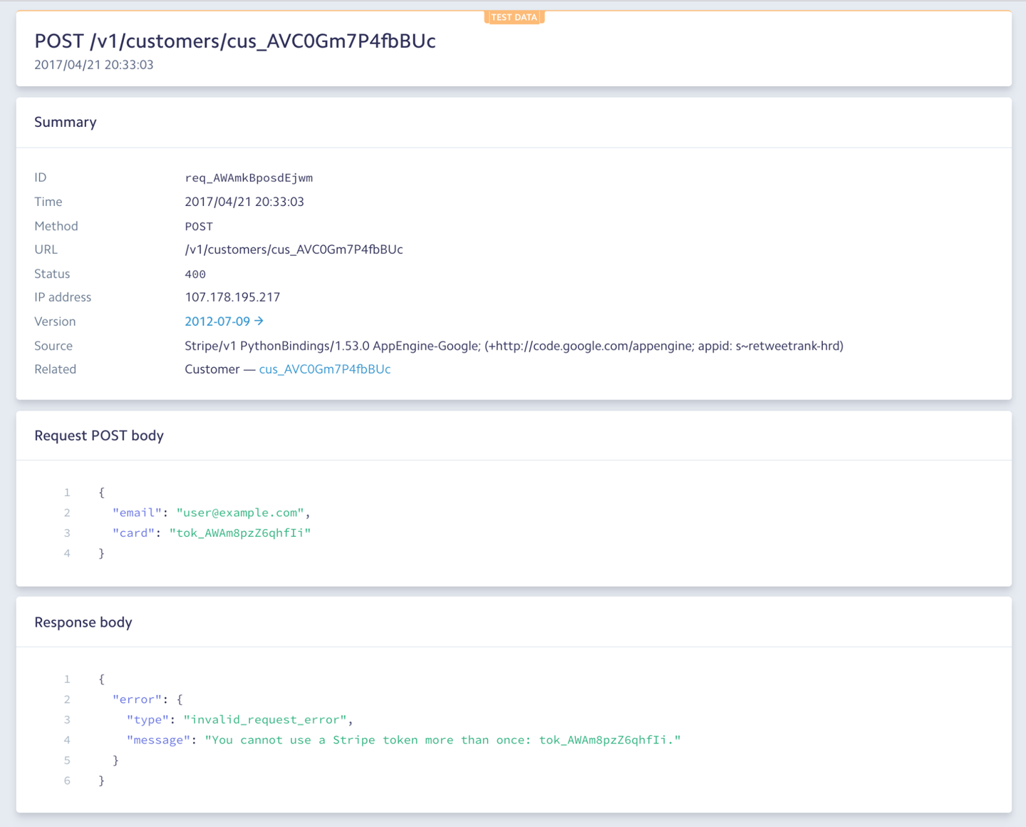Select the "invalid_request_error" value

tap(265, 720)
